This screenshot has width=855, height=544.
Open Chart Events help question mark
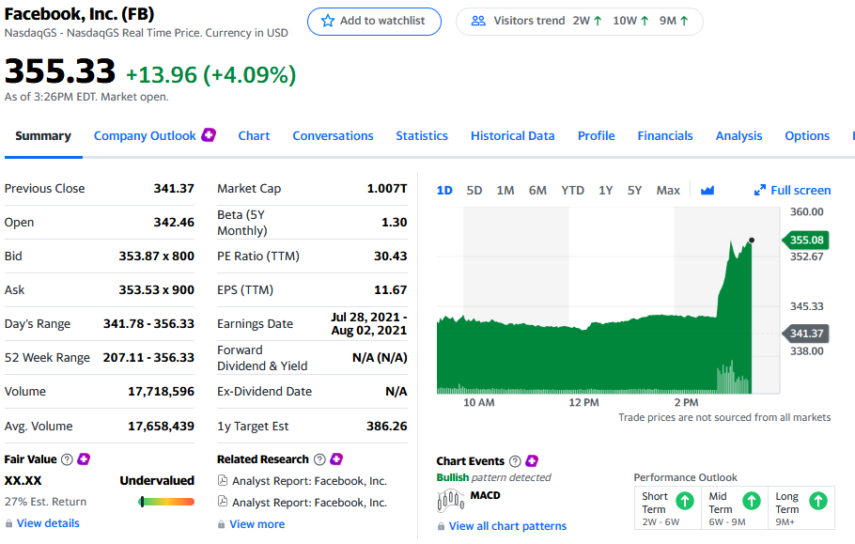point(515,461)
